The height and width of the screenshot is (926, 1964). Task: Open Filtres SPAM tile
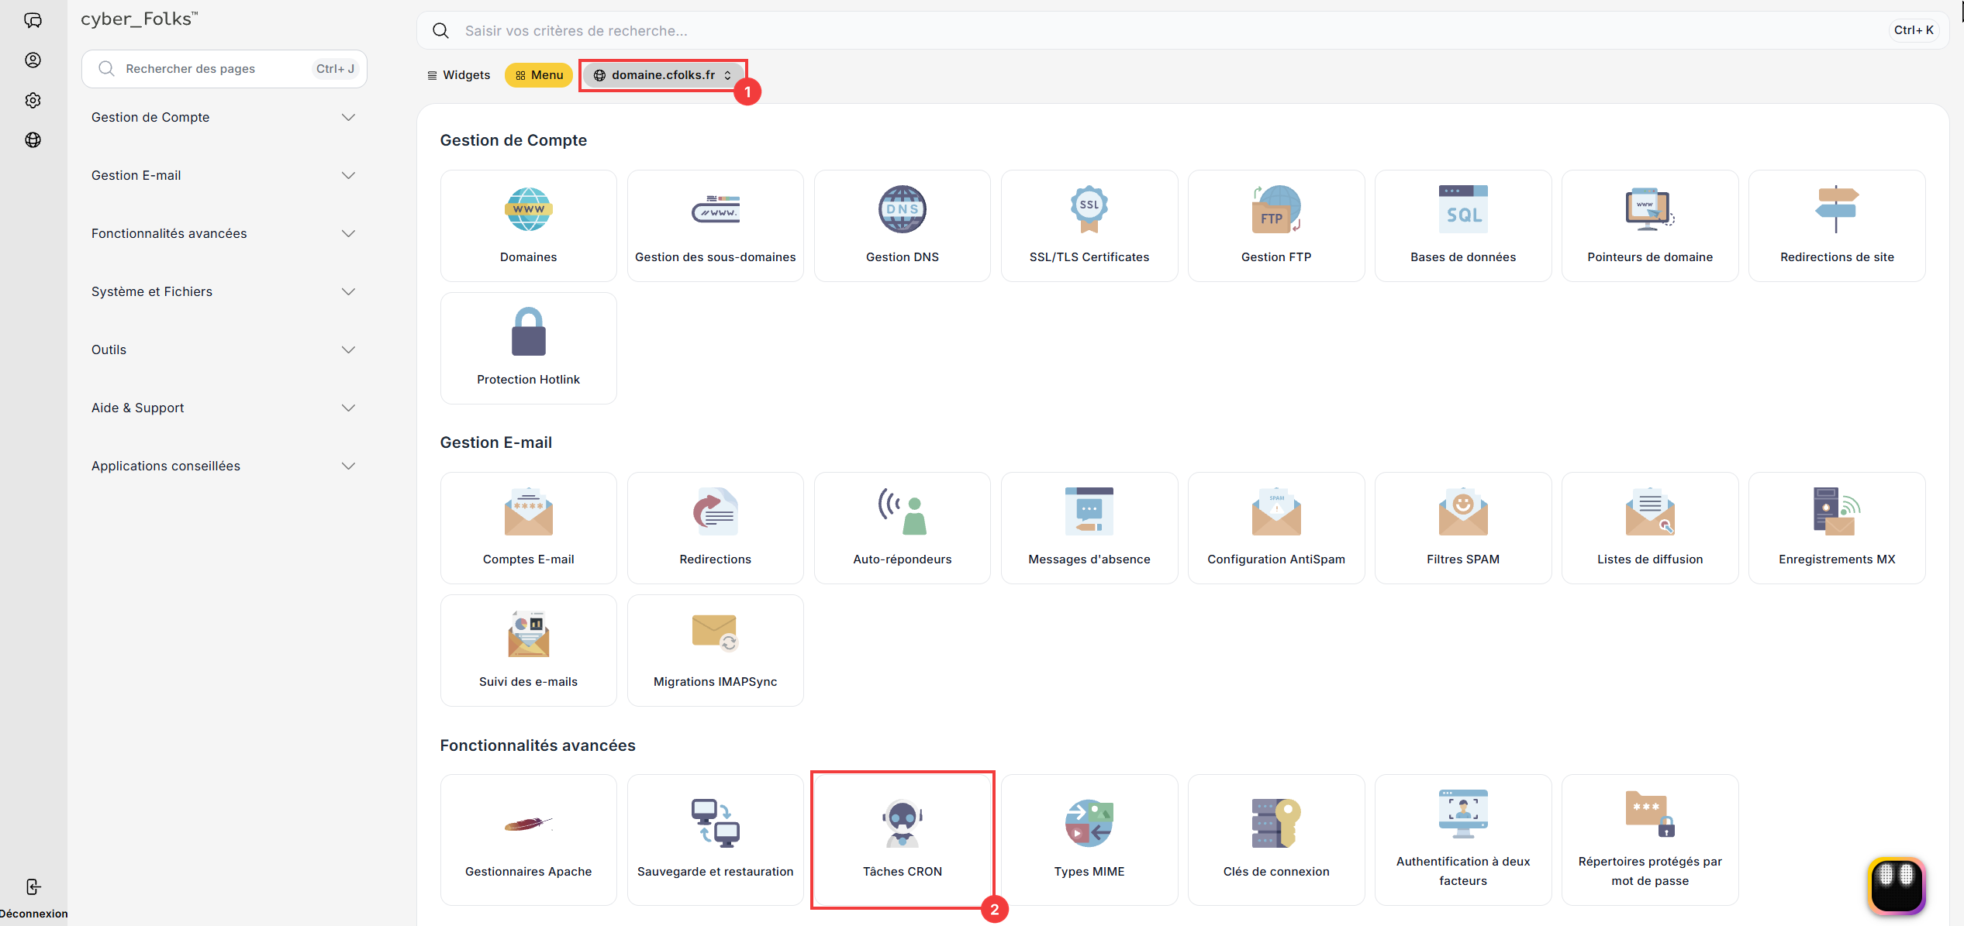click(x=1462, y=528)
